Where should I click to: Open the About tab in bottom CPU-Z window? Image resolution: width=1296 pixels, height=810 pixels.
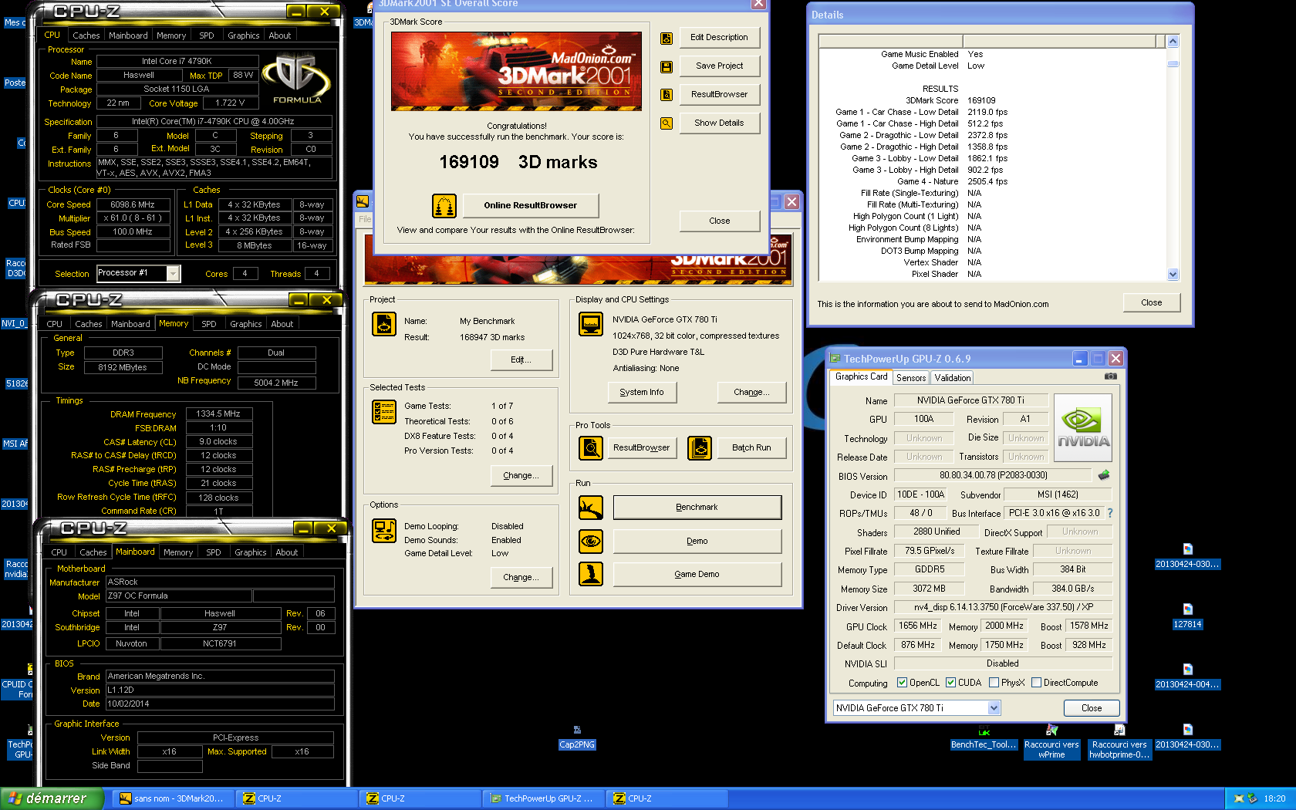pos(287,552)
